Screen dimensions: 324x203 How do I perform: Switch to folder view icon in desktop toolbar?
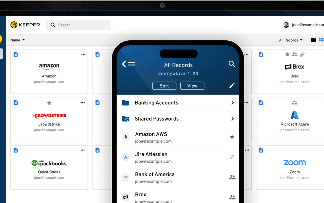tap(313, 40)
